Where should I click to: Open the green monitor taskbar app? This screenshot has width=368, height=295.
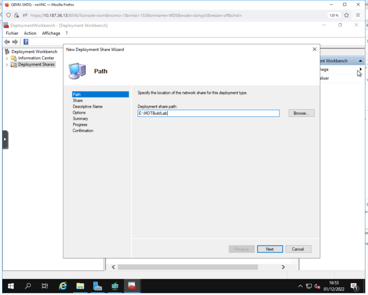tap(115, 286)
